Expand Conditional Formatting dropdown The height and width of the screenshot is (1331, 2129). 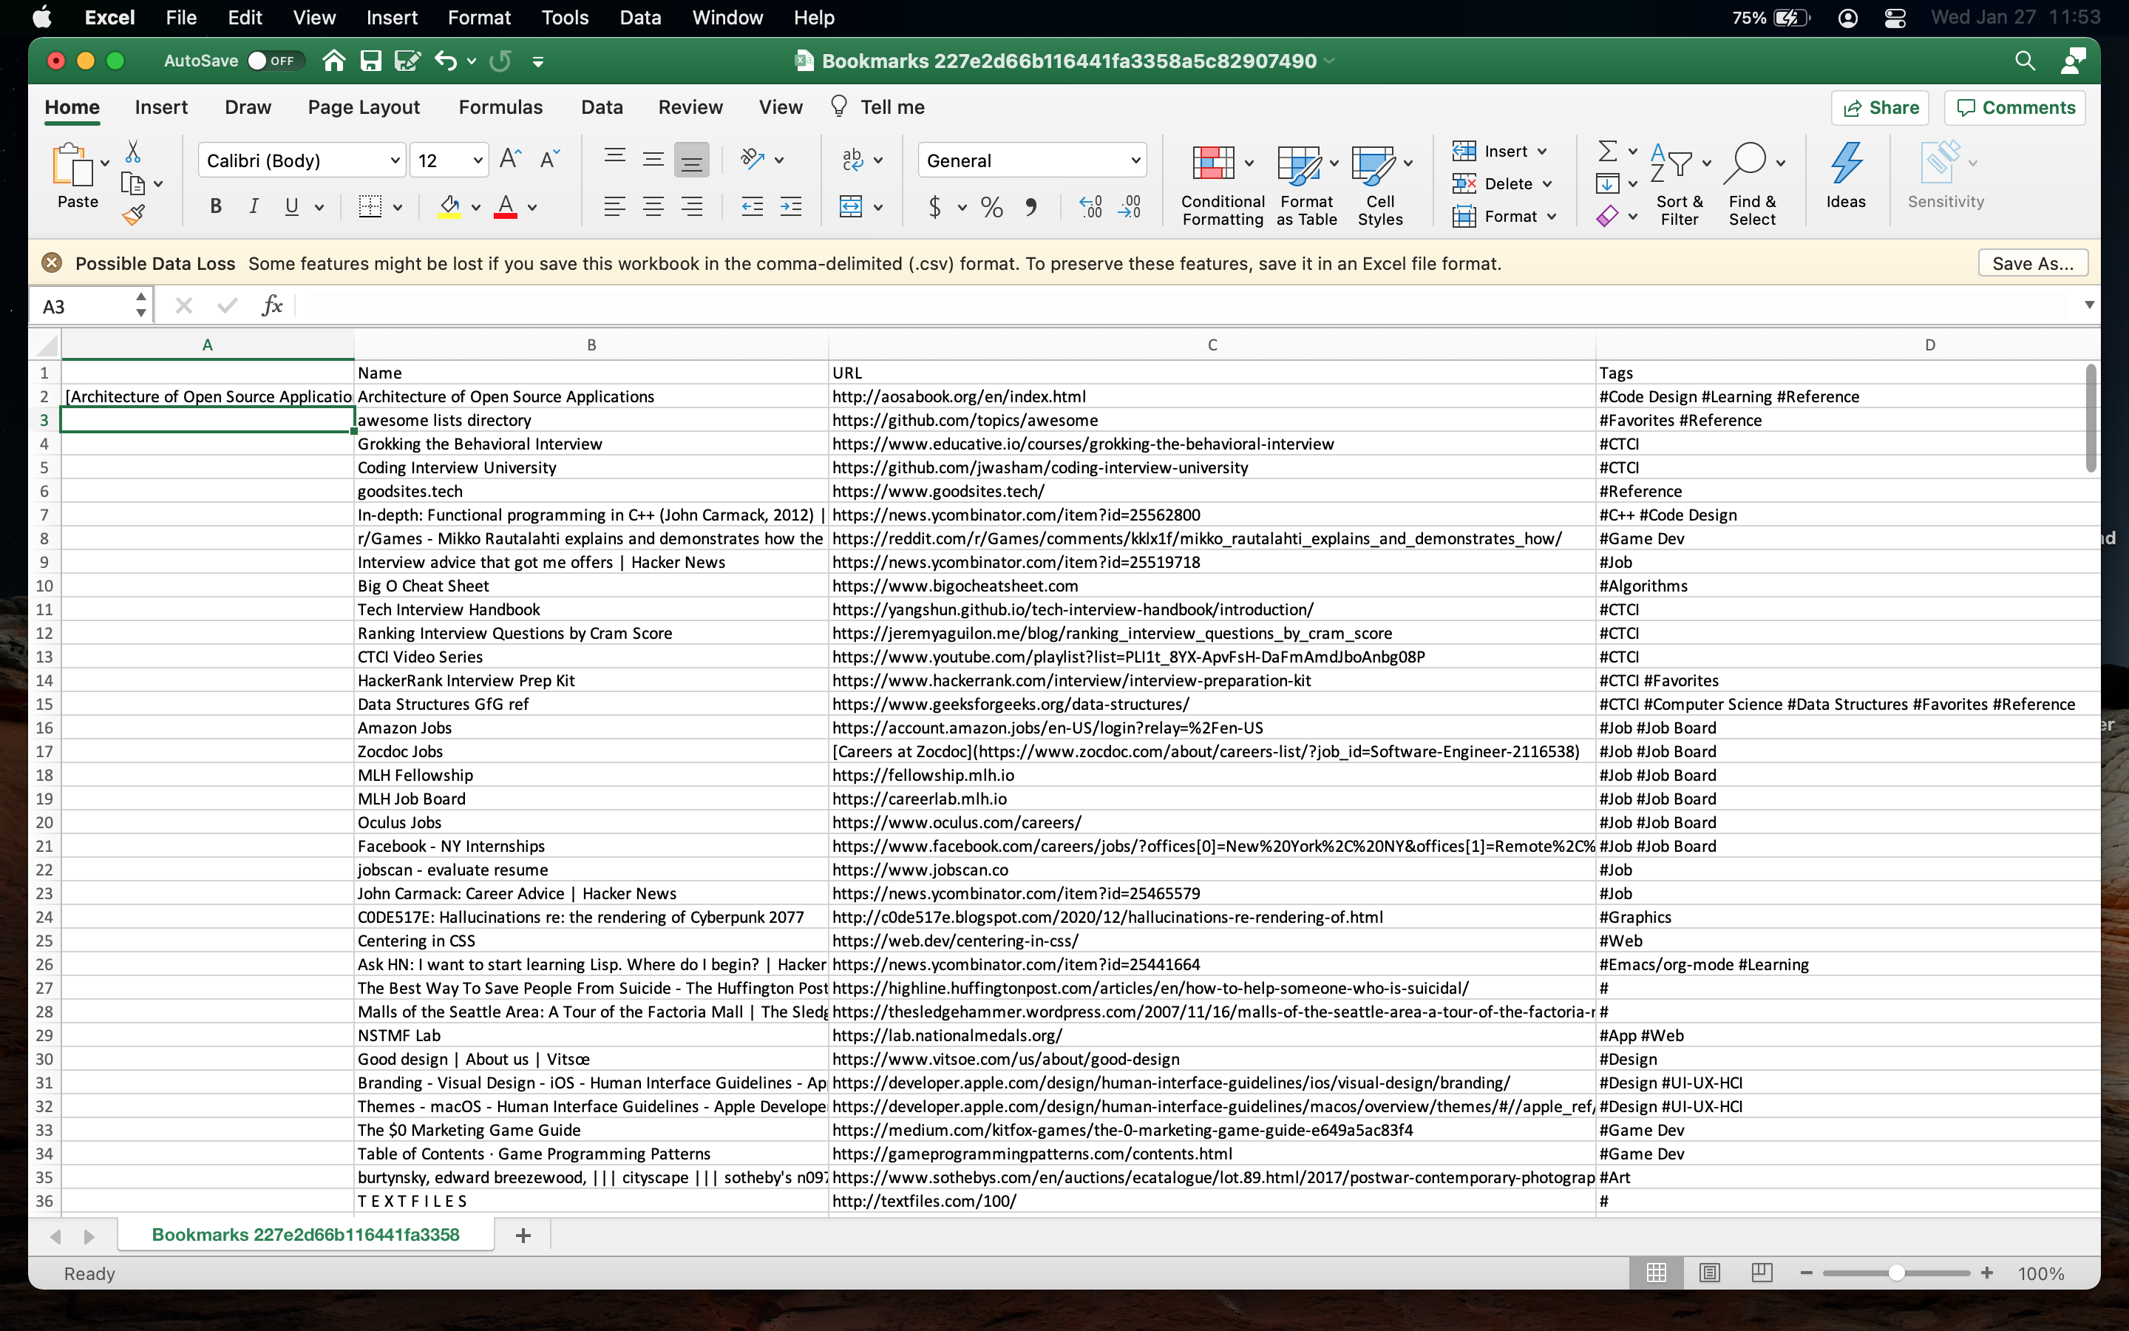[x=1249, y=163]
